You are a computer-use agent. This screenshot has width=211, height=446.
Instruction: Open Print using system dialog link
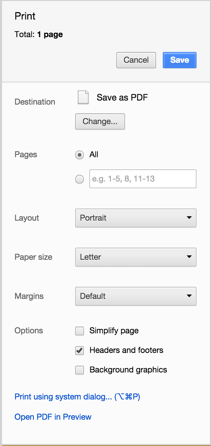[77, 397]
